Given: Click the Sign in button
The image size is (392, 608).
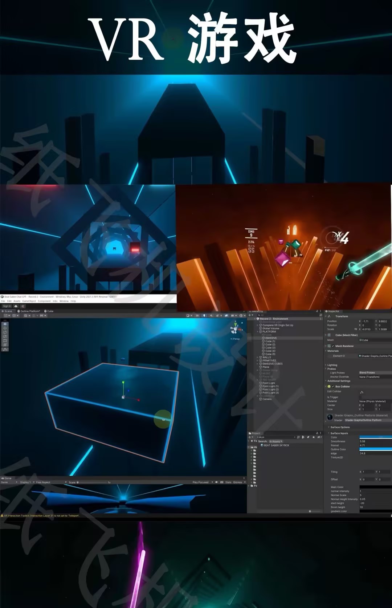Looking at the screenshot, I should pyautogui.click(x=7, y=306).
